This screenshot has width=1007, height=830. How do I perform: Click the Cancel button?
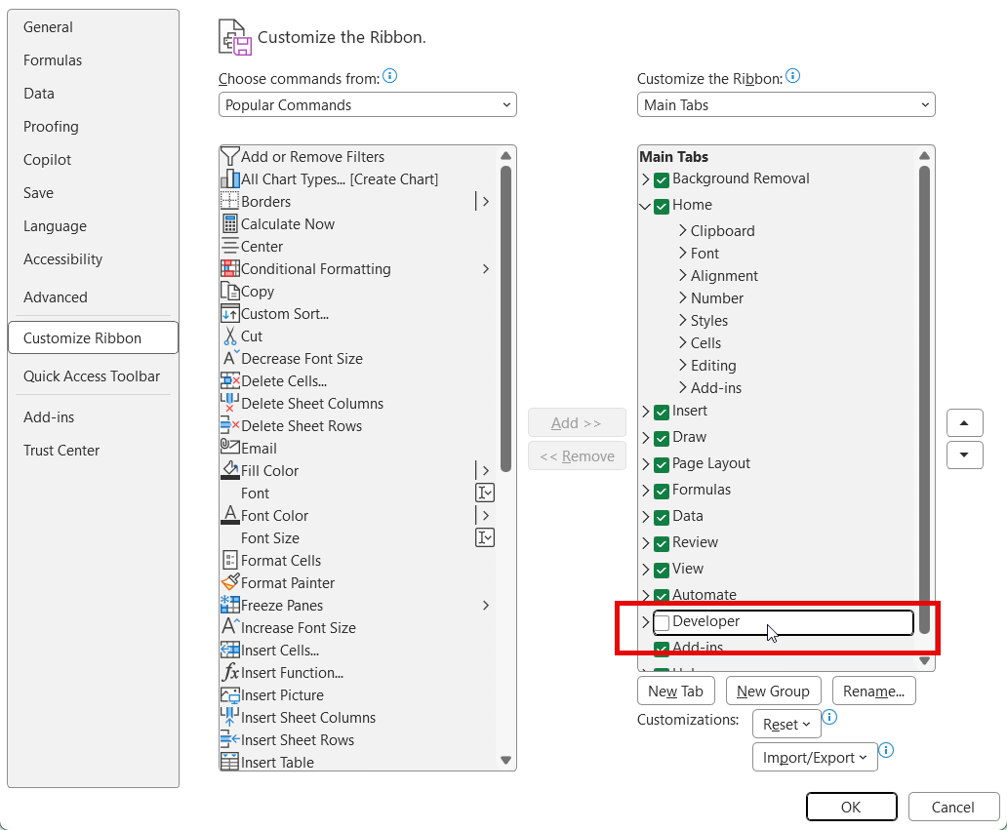point(953,807)
